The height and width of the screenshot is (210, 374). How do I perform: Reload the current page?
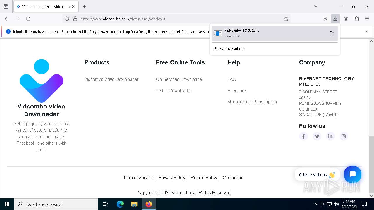(x=28, y=19)
